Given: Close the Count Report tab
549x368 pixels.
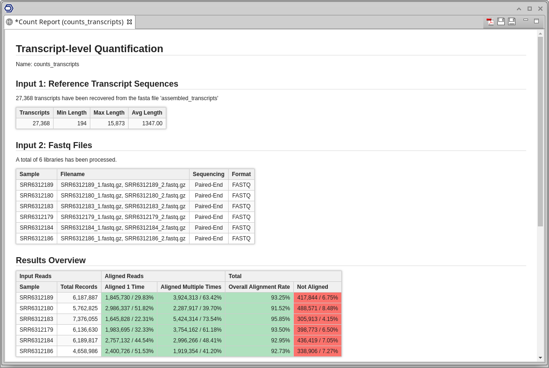Looking at the screenshot, I should click(x=129, y=22).
